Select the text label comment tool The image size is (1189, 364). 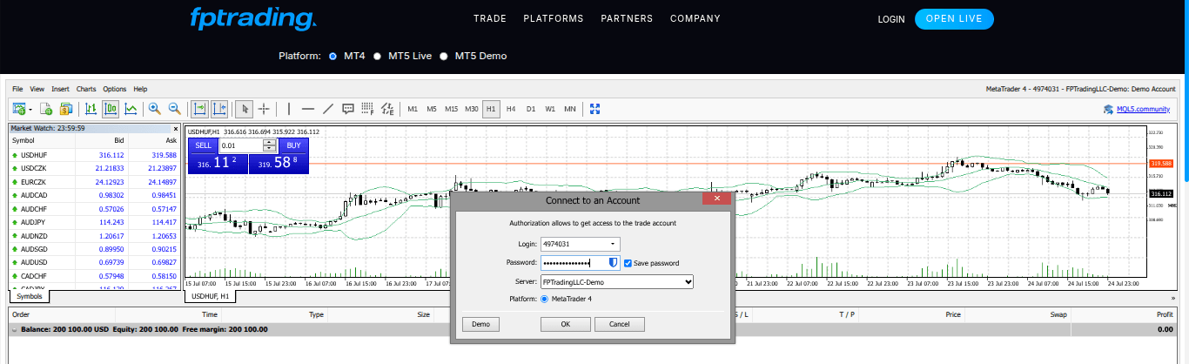pyautogui.click(x=348, y=109)
